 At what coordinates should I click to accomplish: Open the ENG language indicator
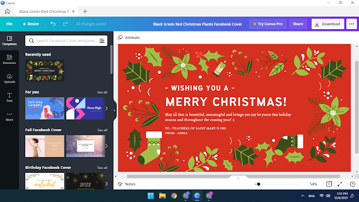[x=312, y=196]
